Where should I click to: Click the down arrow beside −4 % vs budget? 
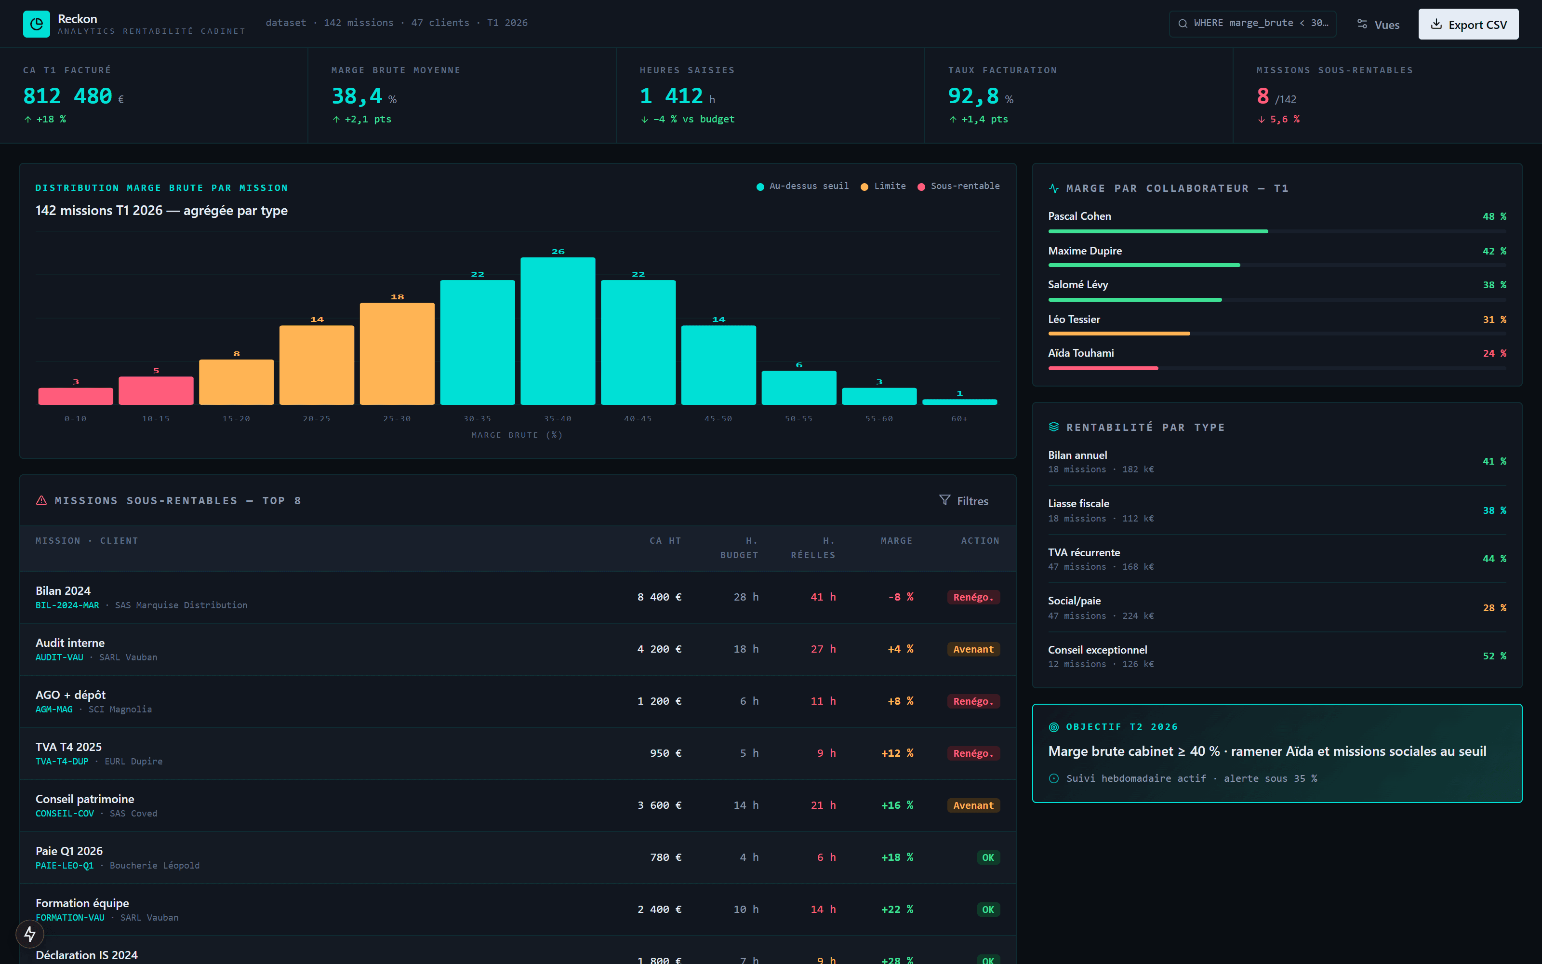[645, 119]
